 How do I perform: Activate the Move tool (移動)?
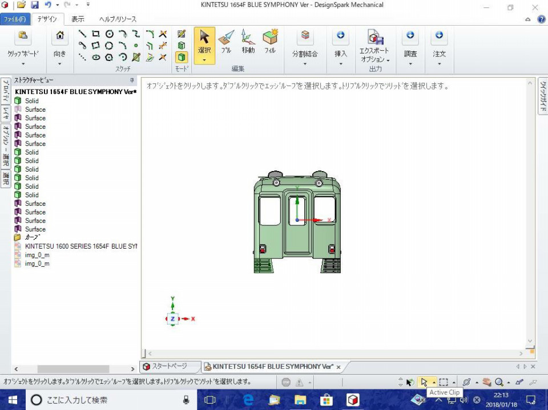tap(248, 42)
